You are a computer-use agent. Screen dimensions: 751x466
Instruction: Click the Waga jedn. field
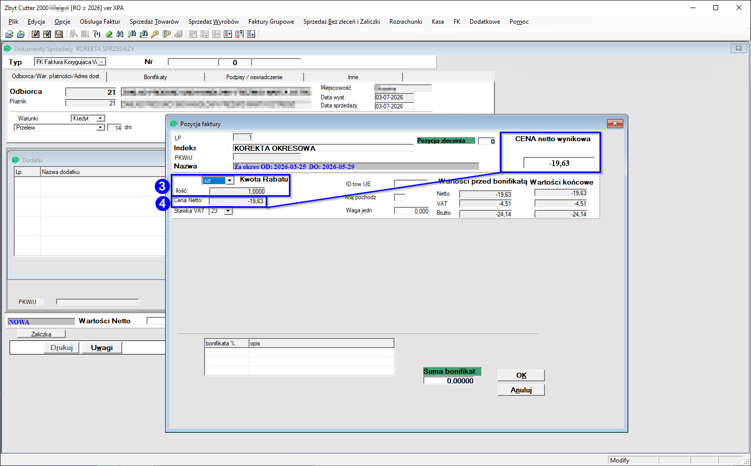412,211
